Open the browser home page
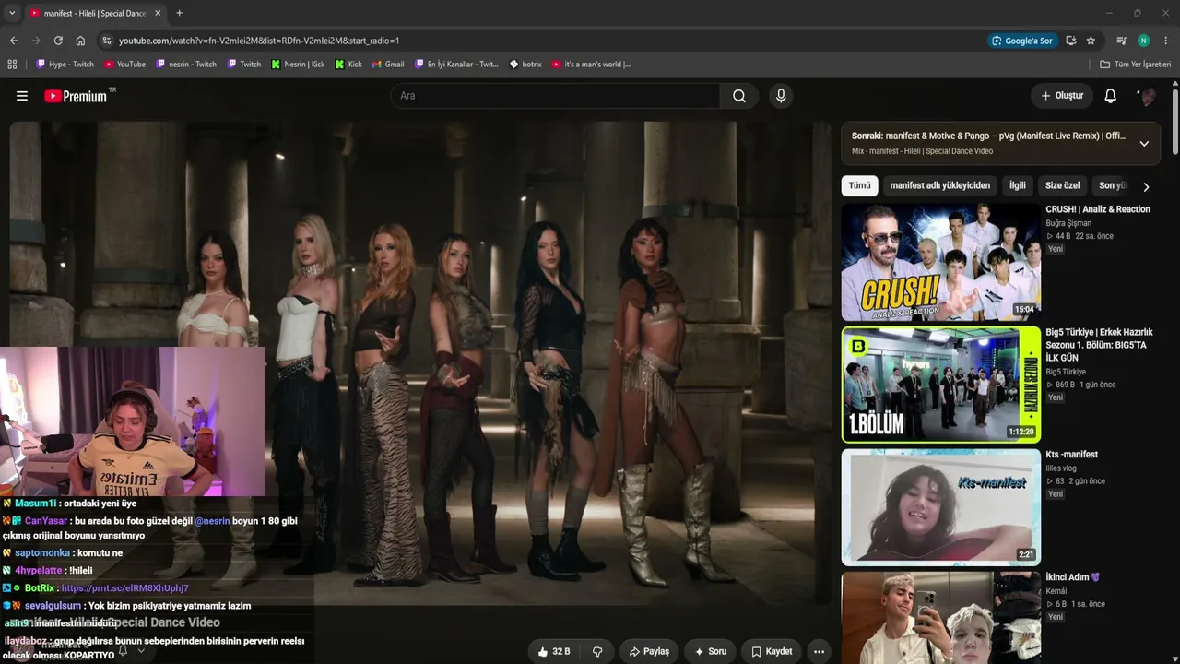This screenshot has width=1180, height=664. pos(80,41)
